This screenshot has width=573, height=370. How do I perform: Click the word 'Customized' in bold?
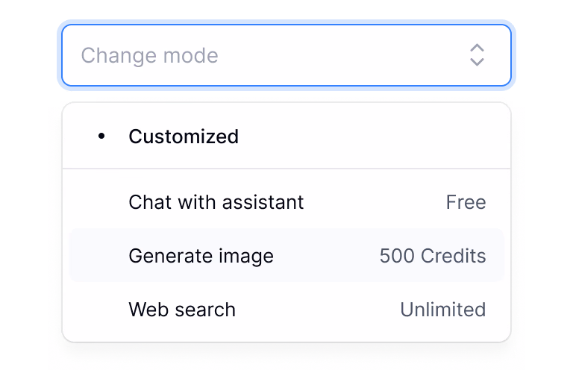184,137
